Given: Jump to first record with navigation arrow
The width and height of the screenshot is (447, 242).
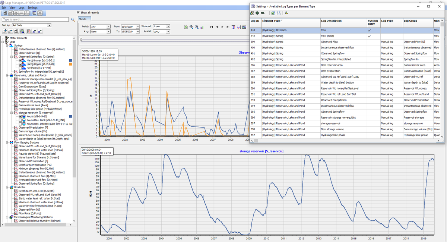Looking at the screenshot, I should (x=212, y=27).
